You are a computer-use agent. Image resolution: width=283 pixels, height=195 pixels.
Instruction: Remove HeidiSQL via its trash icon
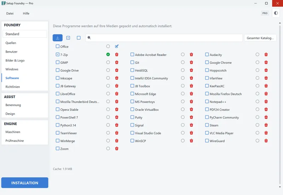[191, 70]
